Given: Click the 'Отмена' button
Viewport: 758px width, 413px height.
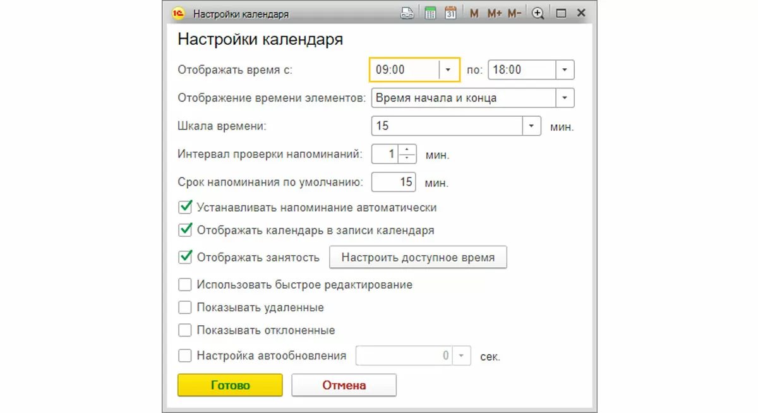Looking at the screenshot, I should click(344, 385).
